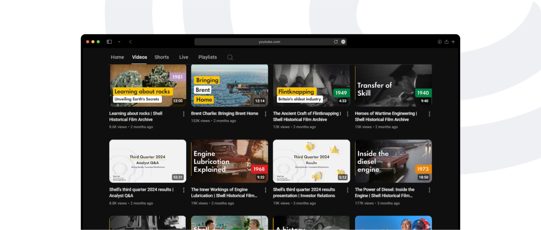Click the youtube.com address bar

[x=270, y=41]
